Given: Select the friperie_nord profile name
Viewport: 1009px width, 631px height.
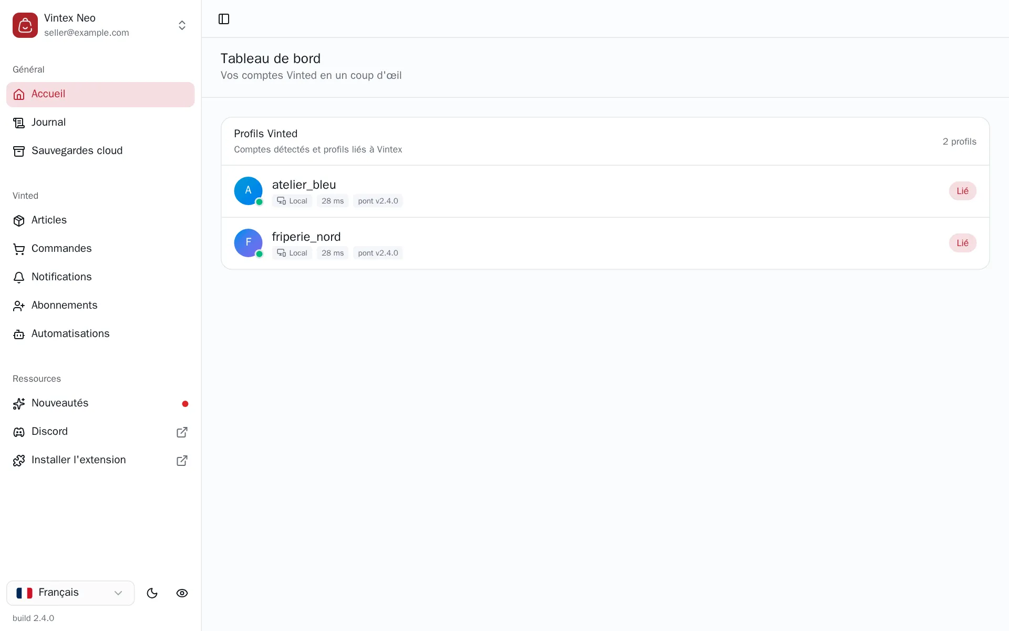Looking at the screenshot, I should point(306,237).
